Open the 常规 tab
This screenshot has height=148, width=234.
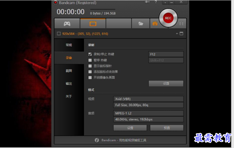(x=69, y=45)
